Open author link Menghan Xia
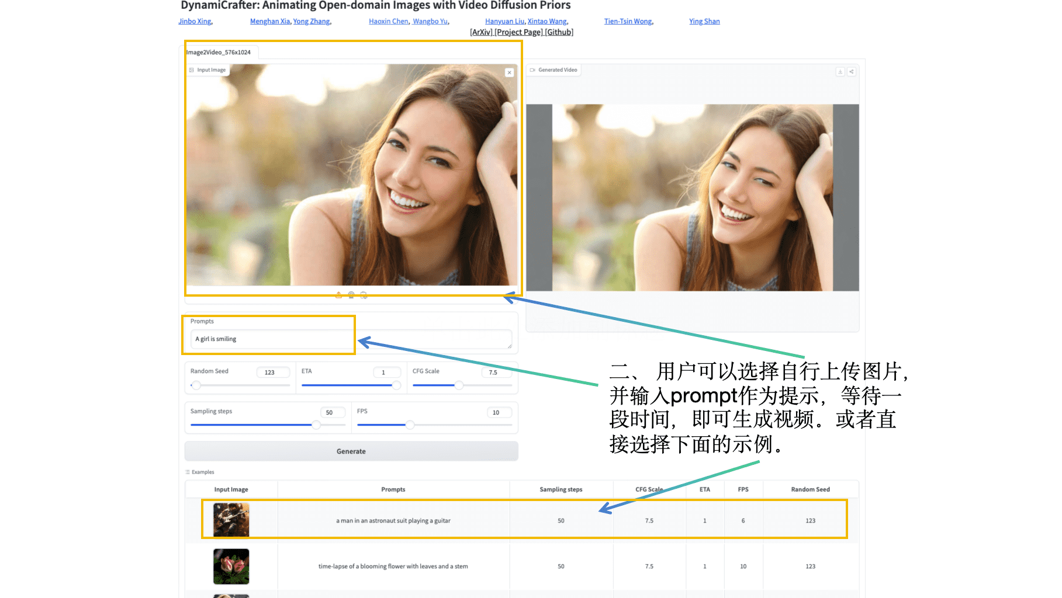1062x598 pixels. click(270, 21)
